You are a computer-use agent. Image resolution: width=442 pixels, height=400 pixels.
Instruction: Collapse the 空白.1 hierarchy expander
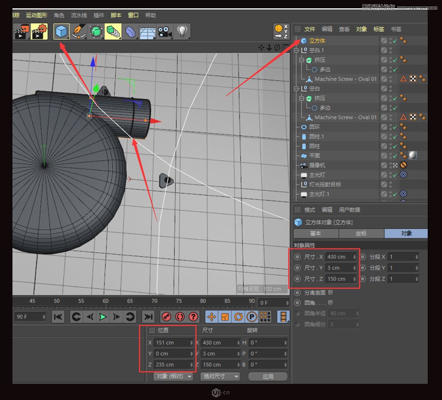(297, 50)
